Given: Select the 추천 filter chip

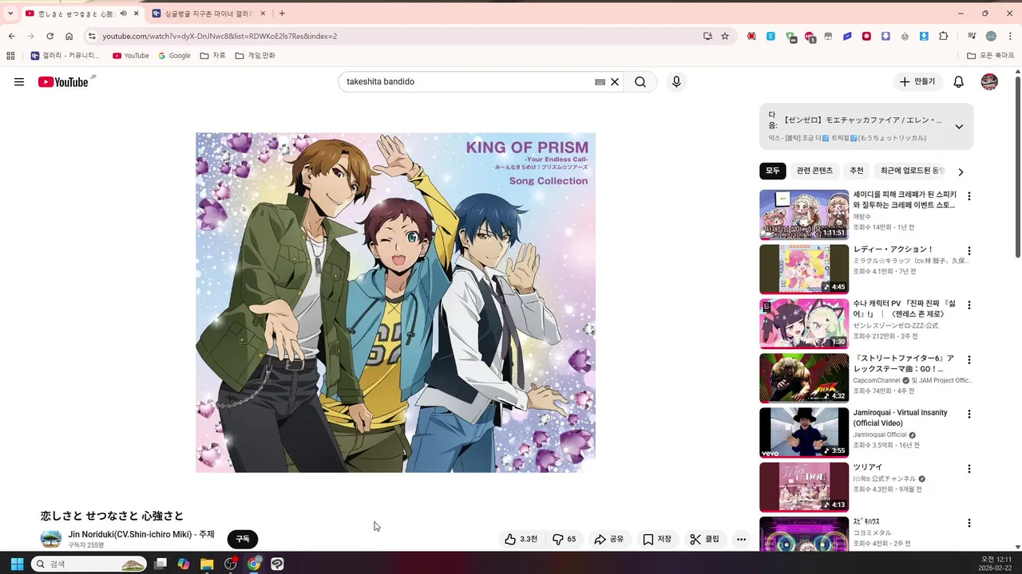Looking at the screenshot, I should click(857, 171).
